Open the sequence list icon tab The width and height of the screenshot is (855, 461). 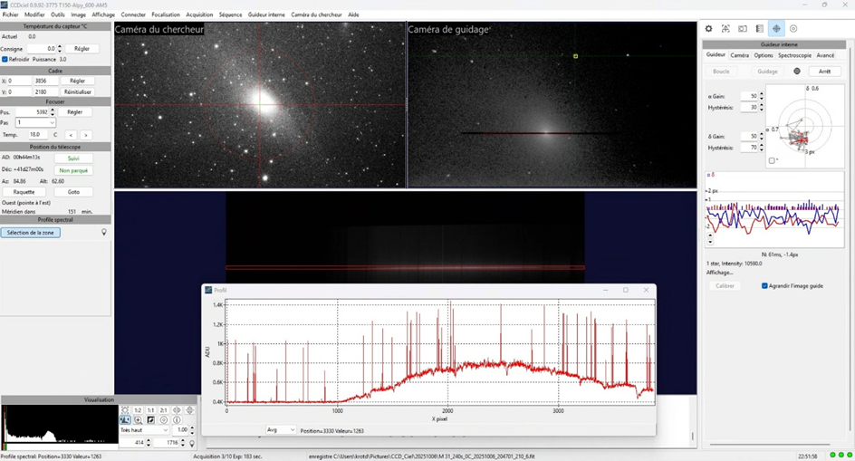759,29
